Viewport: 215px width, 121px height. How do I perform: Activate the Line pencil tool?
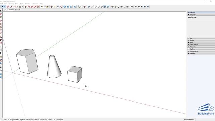(11, 7)
